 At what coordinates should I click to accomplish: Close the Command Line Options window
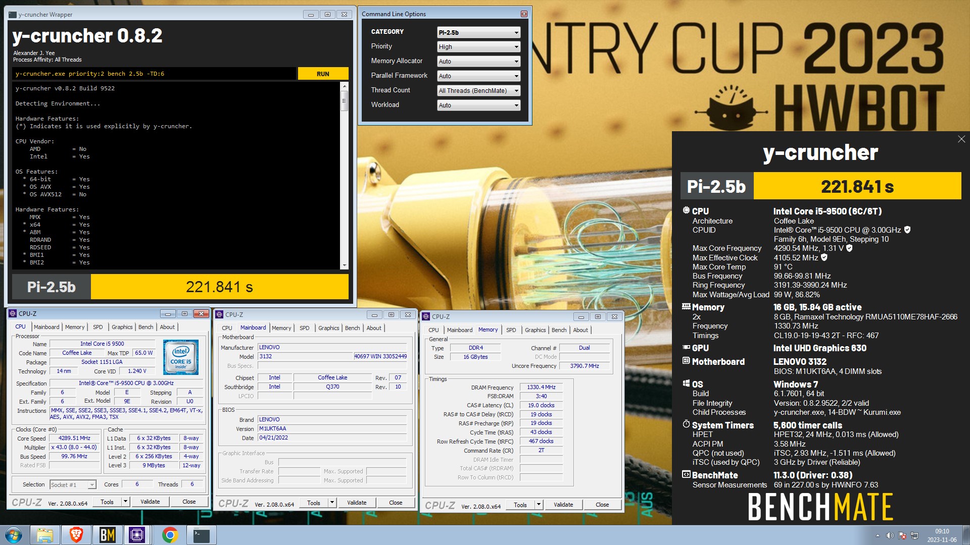524,14
